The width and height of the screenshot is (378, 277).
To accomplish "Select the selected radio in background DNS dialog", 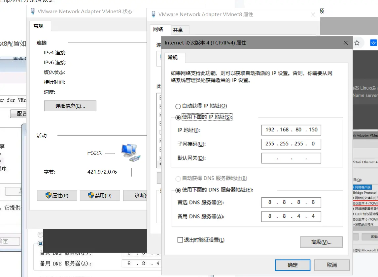I will (x=40, y=244).
